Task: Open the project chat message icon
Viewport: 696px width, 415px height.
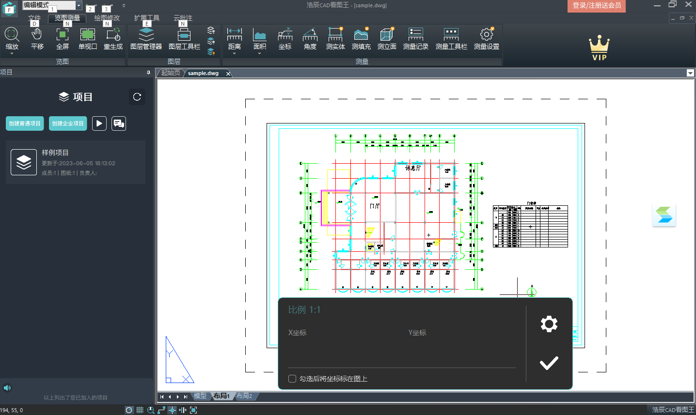Action: pyautogui.click(x=119, y=123)
